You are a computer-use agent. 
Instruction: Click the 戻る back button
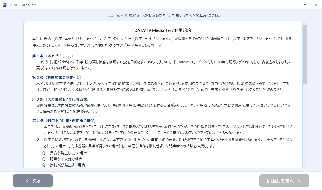point(33,181)
